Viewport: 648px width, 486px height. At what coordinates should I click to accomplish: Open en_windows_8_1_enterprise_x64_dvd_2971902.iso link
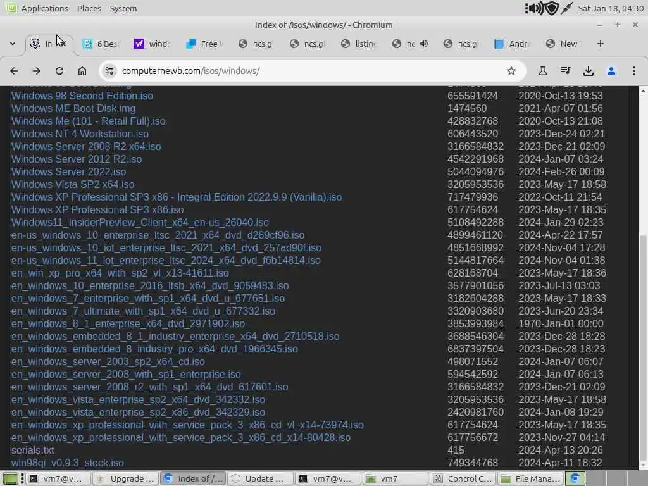point(128,323)
